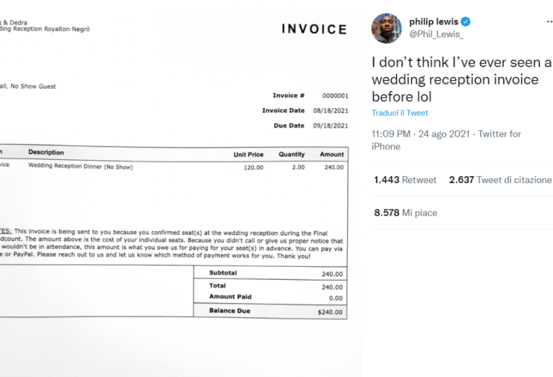Click the Unit Price column header
Screen dimensions: 553x377
tap(248, 155)
